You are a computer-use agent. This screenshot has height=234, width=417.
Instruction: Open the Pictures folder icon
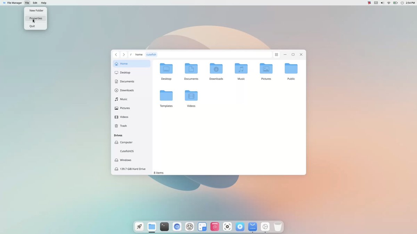coord(266,69)
